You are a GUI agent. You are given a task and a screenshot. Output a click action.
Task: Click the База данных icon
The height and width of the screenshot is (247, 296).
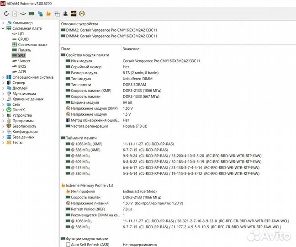pos(9,137)
